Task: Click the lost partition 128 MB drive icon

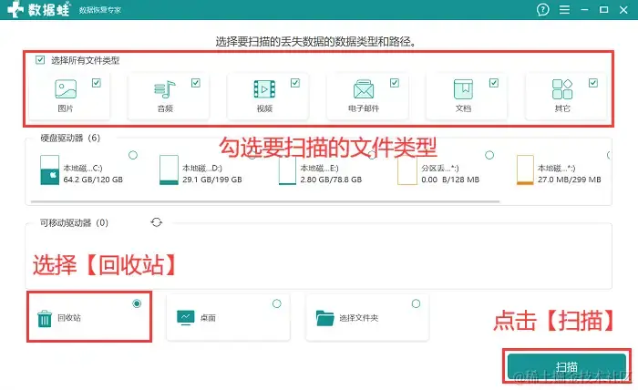Action: (x=406, y=170)
